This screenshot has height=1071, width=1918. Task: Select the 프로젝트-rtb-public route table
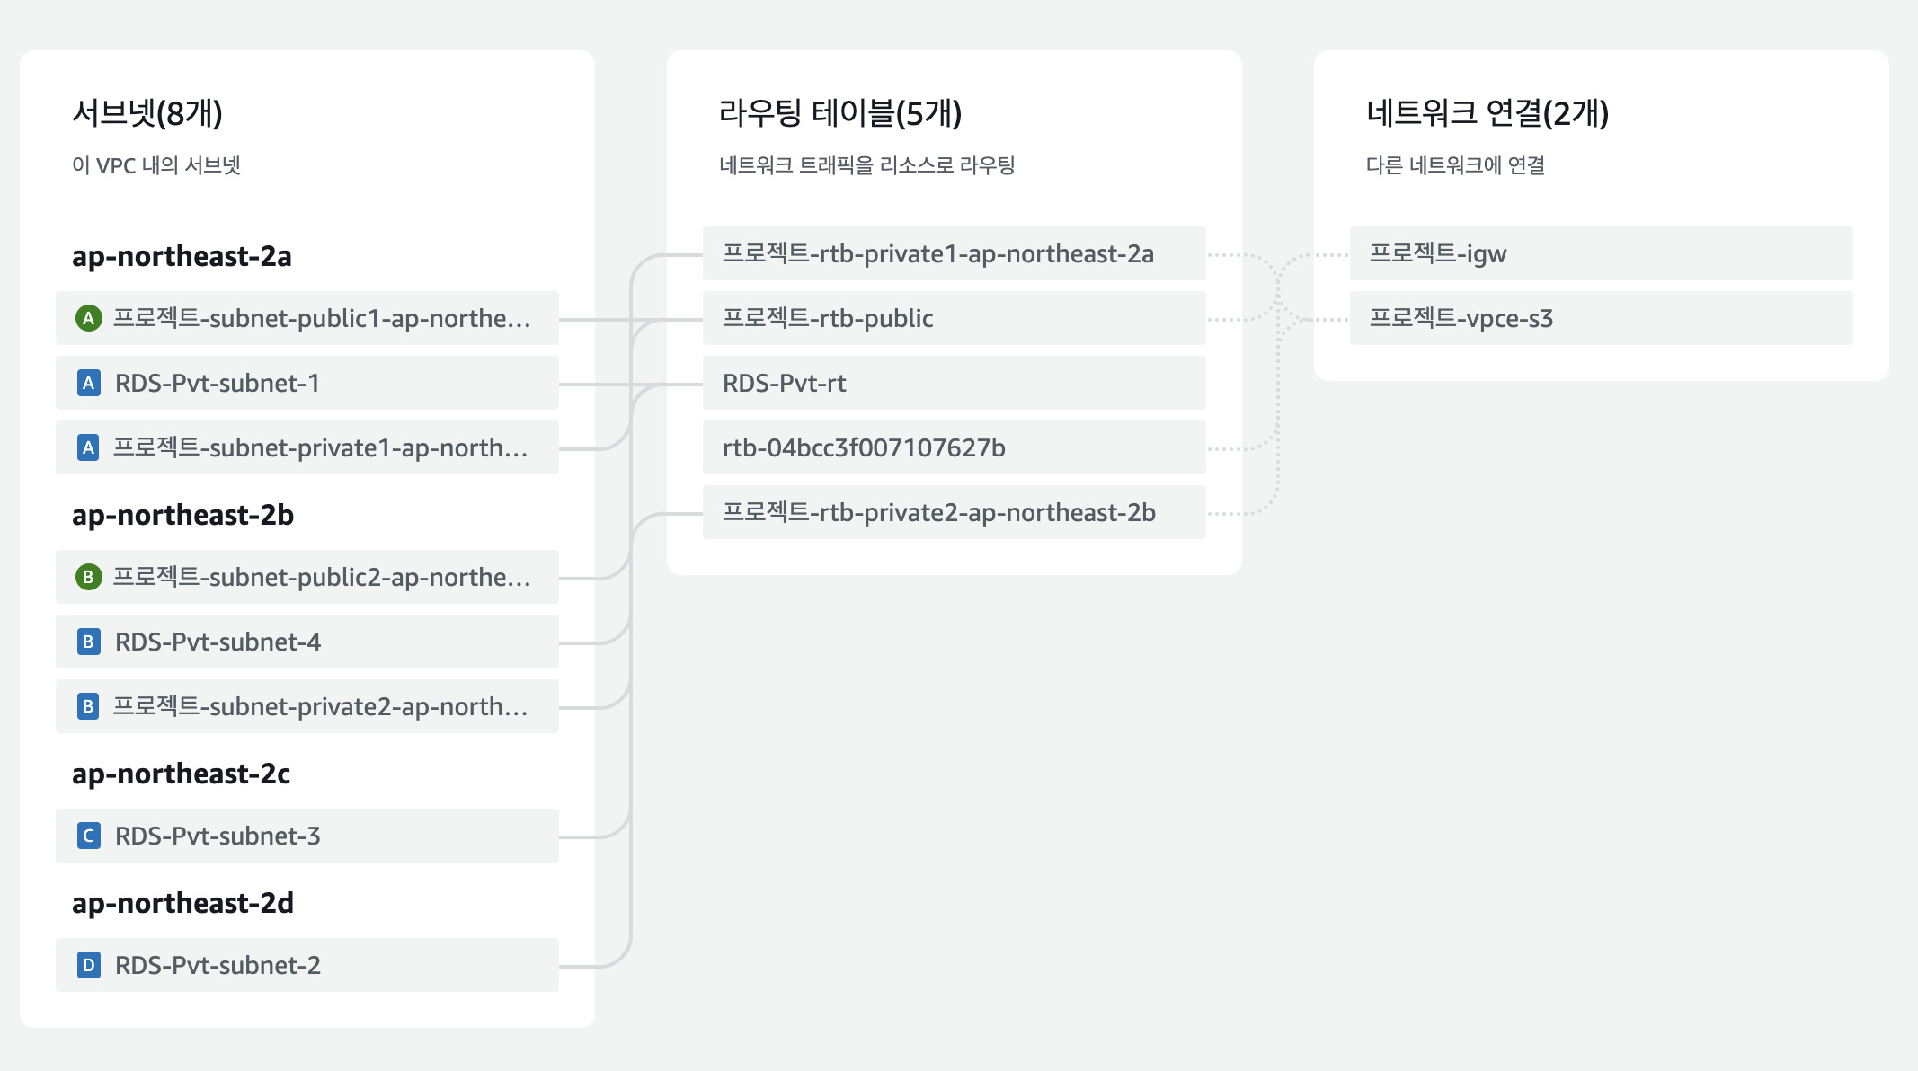828,318
